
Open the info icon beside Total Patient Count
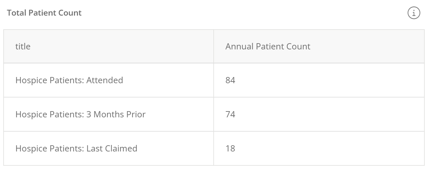click(x=414, y=13)
